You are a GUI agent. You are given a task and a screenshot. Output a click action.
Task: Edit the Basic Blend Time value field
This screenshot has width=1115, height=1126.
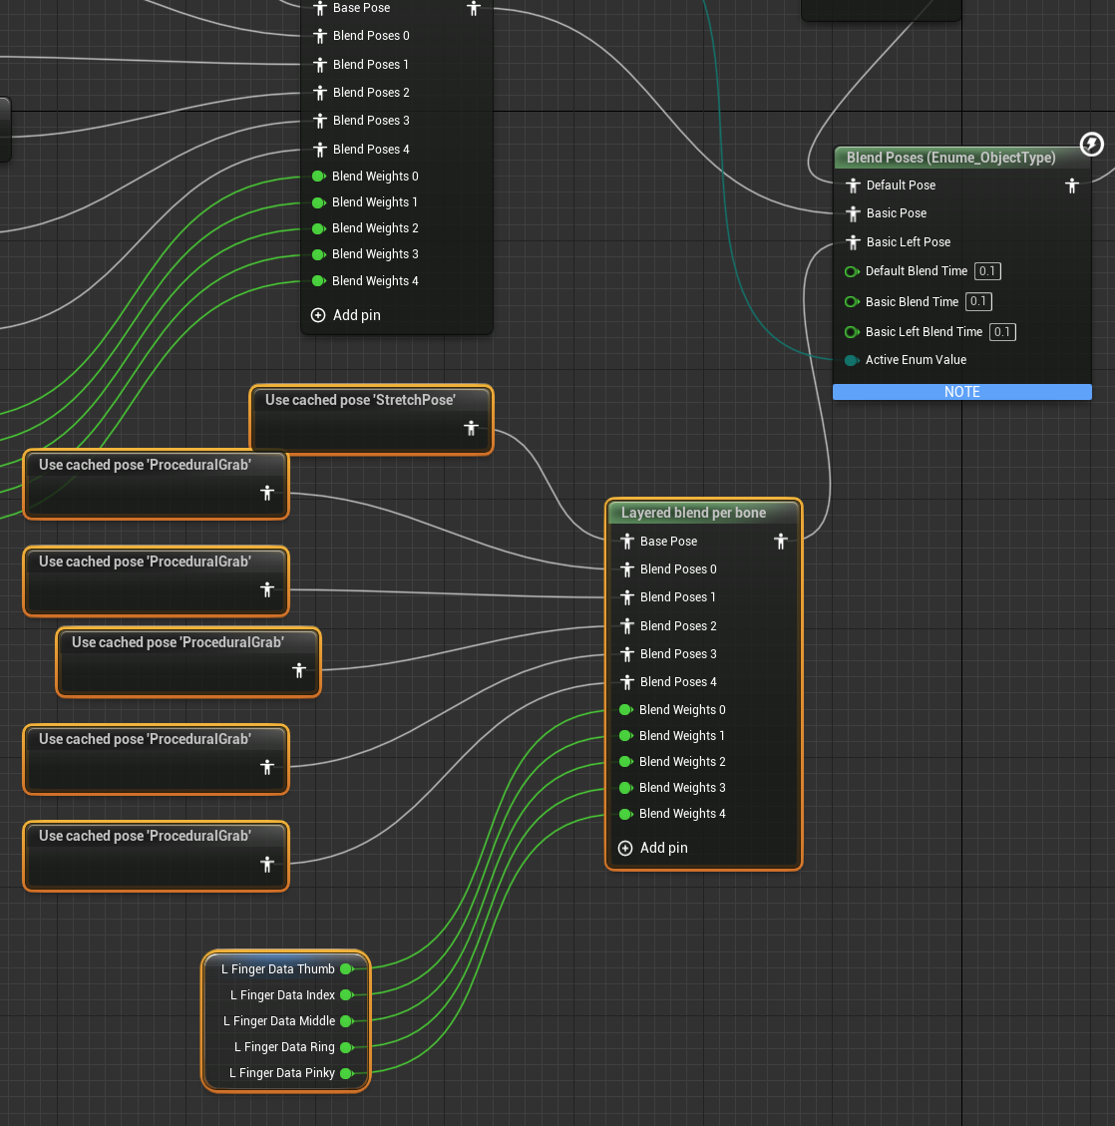[x=978, y=301]
